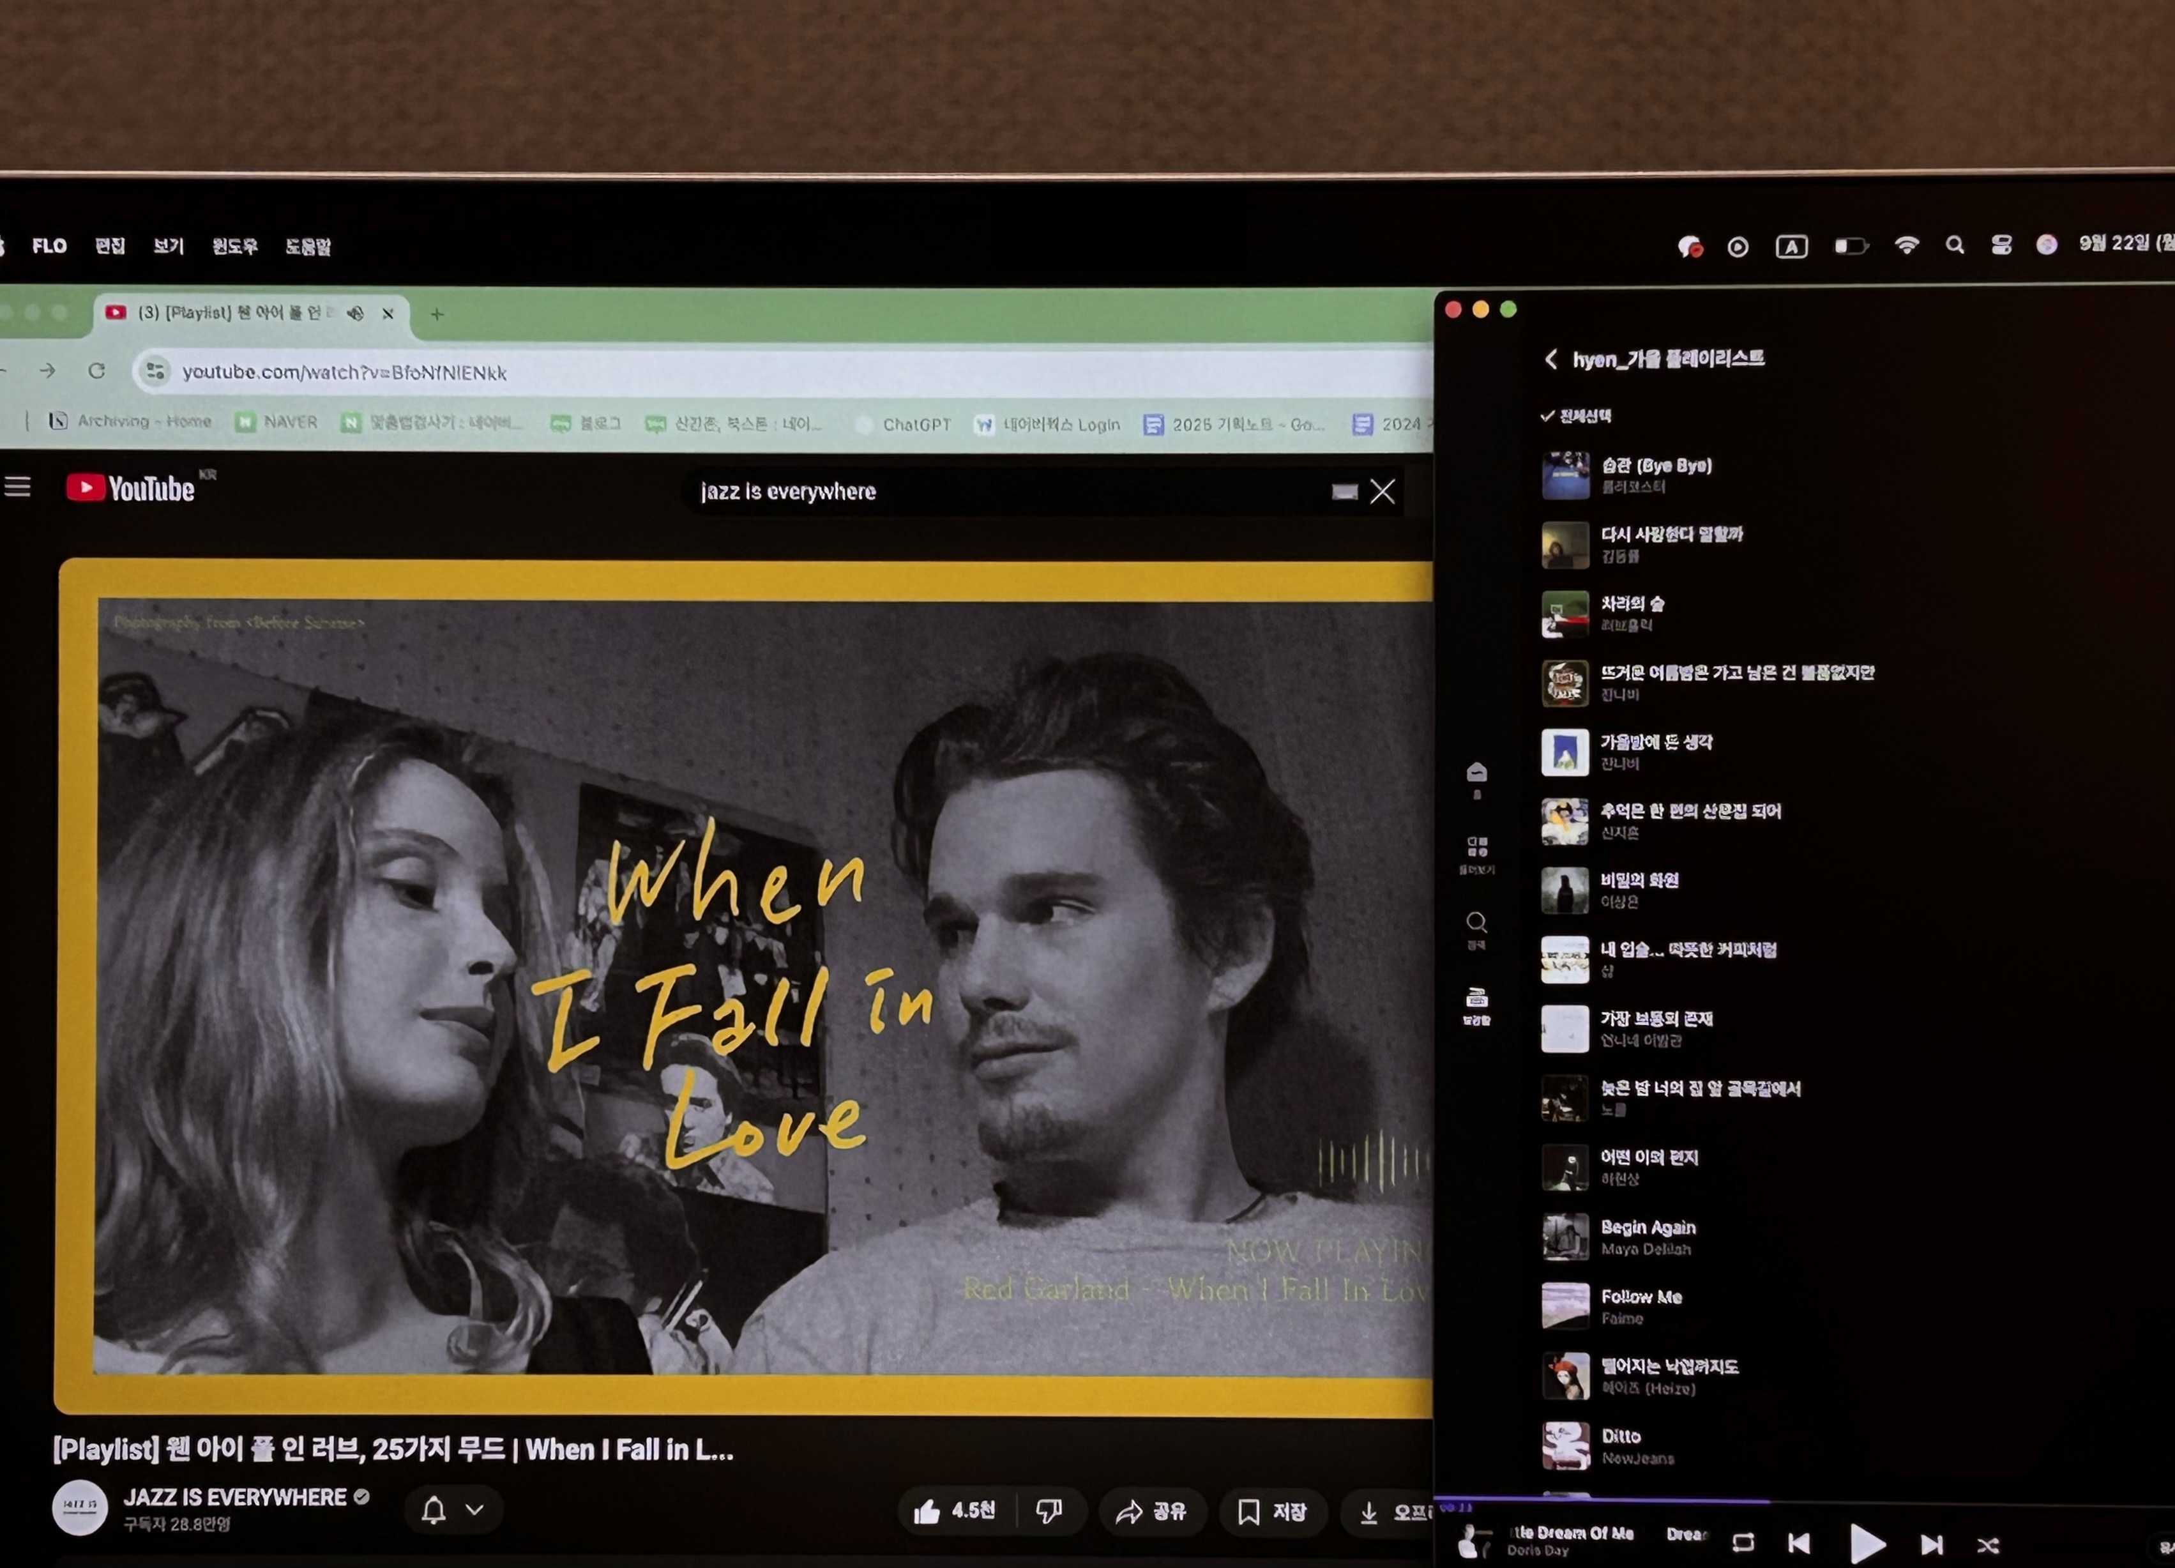Open the YouTube hamburger guide menu

pyautogui.click(x=17, y=487)
